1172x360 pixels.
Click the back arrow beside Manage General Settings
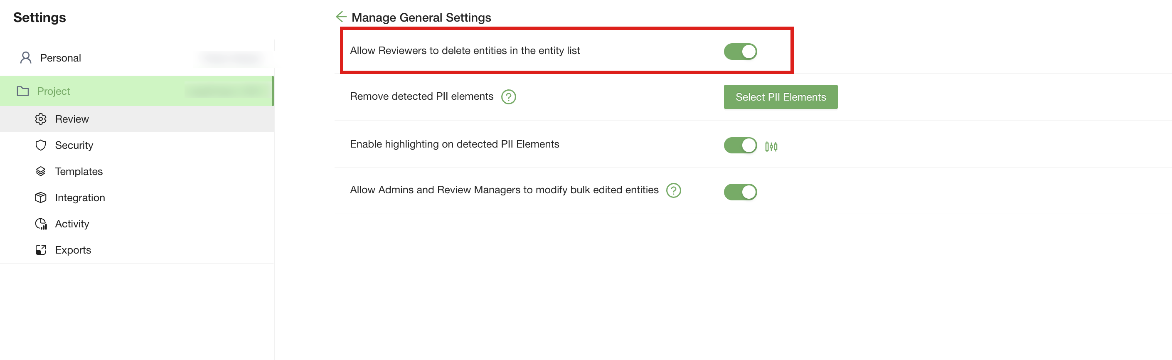[341, 17]
